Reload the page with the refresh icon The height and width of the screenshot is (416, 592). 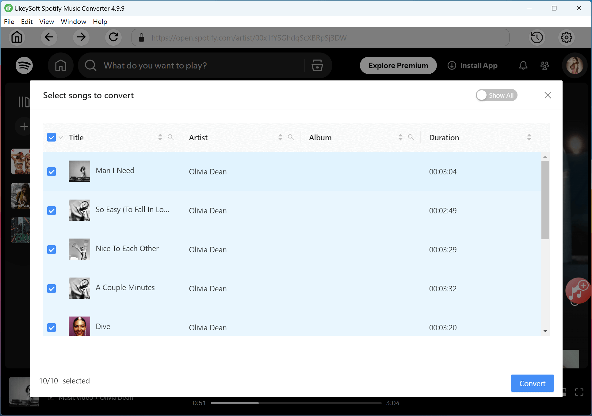[x=113, y=37]
